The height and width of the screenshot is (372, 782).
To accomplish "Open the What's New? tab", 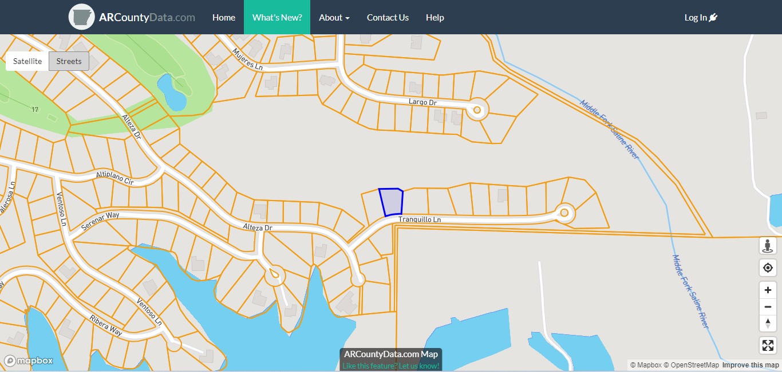I will (x=277, y=17).
